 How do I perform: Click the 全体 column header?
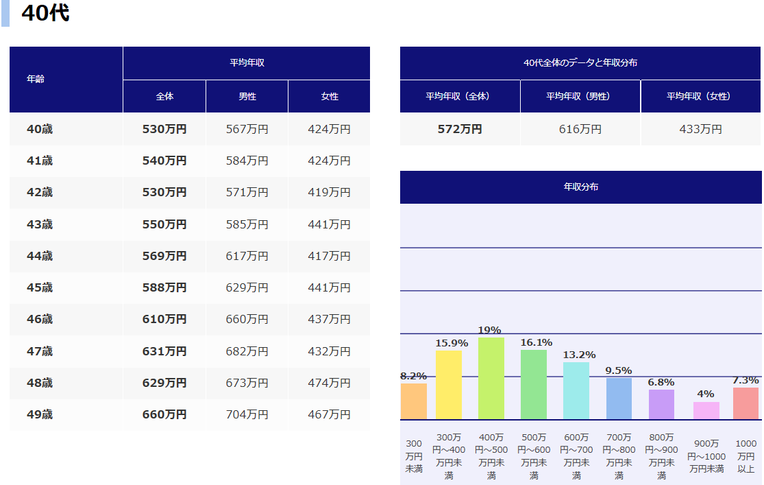[x=164, y=97]
